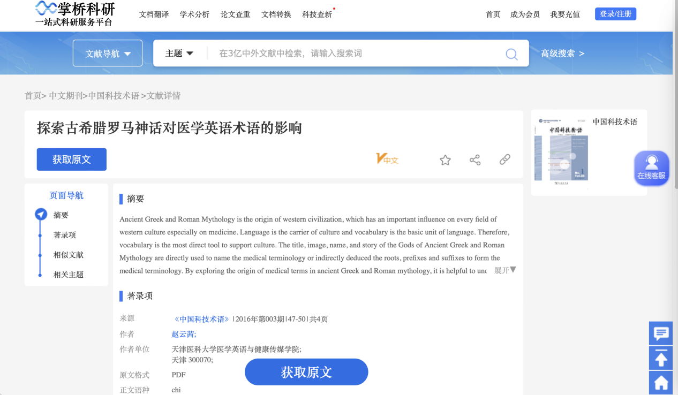The width and height of the screenshot is (678, 395).
Task: Click the back-to-top arrow icon
Action: coord(661,358)
